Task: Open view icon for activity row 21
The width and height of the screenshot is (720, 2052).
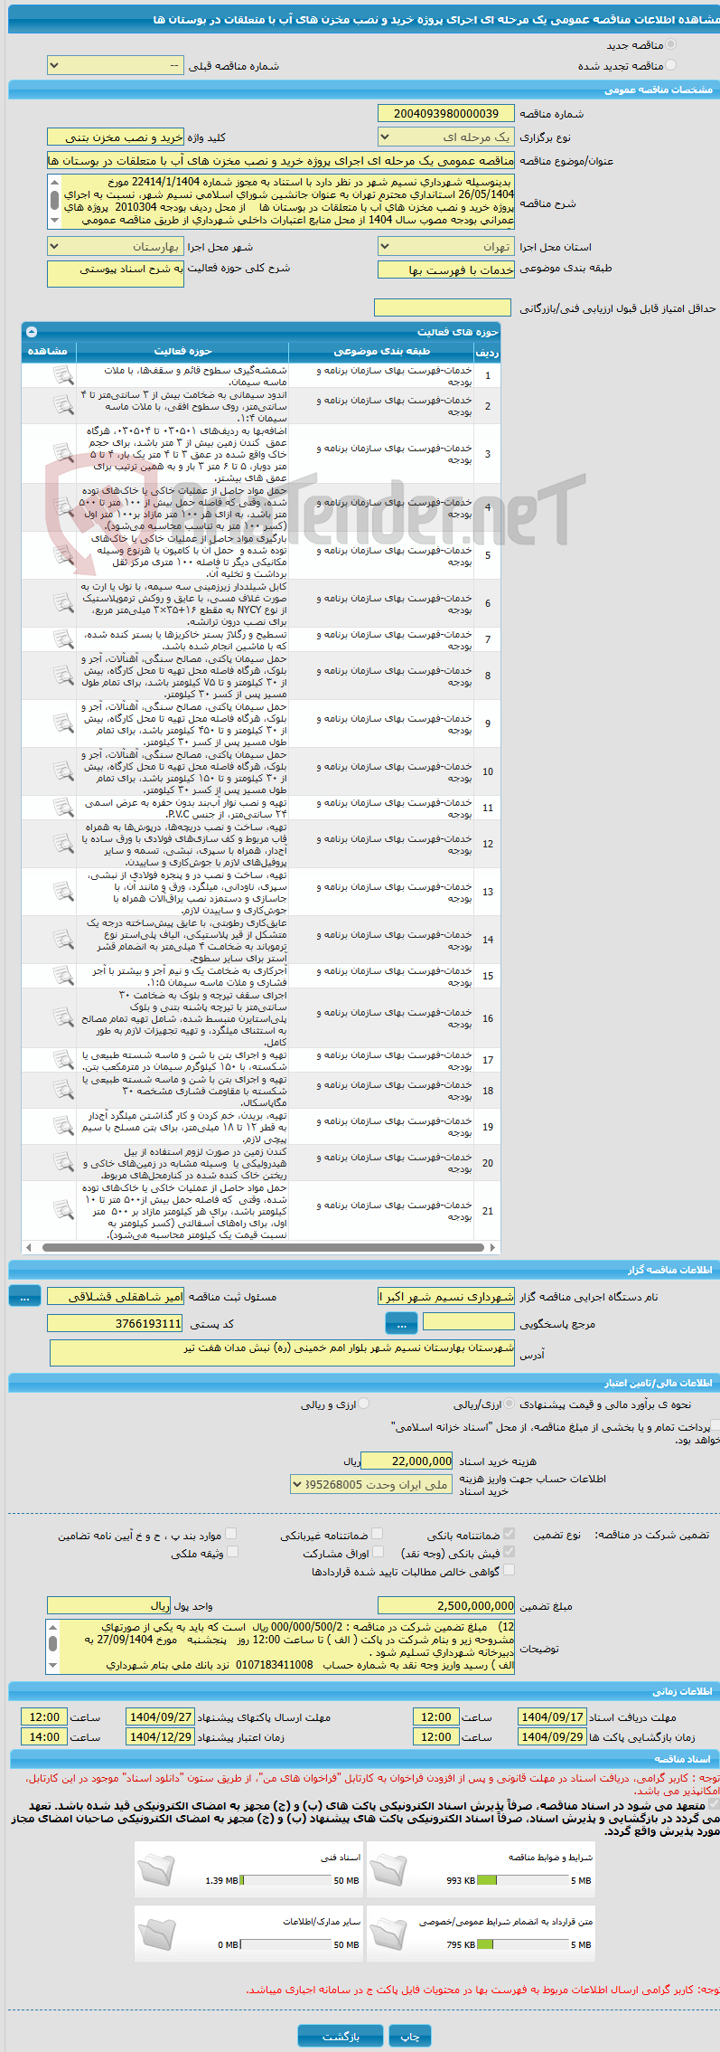Action: coord(62,1211)
